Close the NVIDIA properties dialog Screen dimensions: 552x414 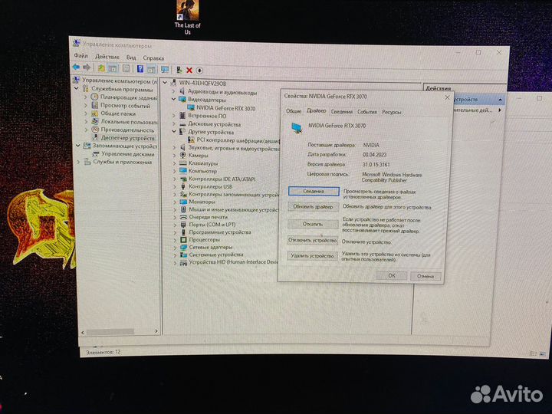tap(447, 97)
